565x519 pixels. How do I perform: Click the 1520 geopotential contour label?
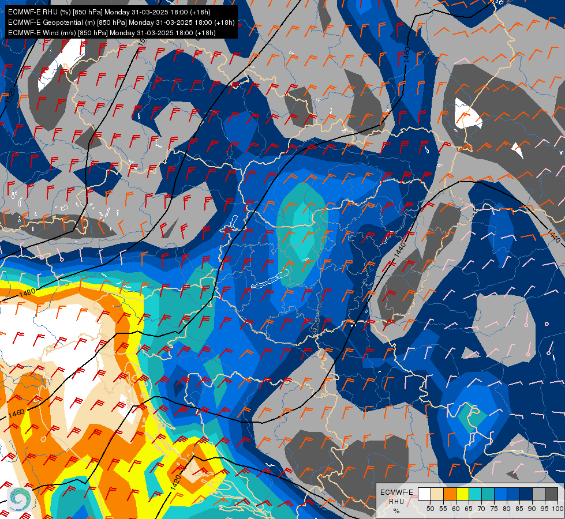pyautogui.click(x=10, y=96)
